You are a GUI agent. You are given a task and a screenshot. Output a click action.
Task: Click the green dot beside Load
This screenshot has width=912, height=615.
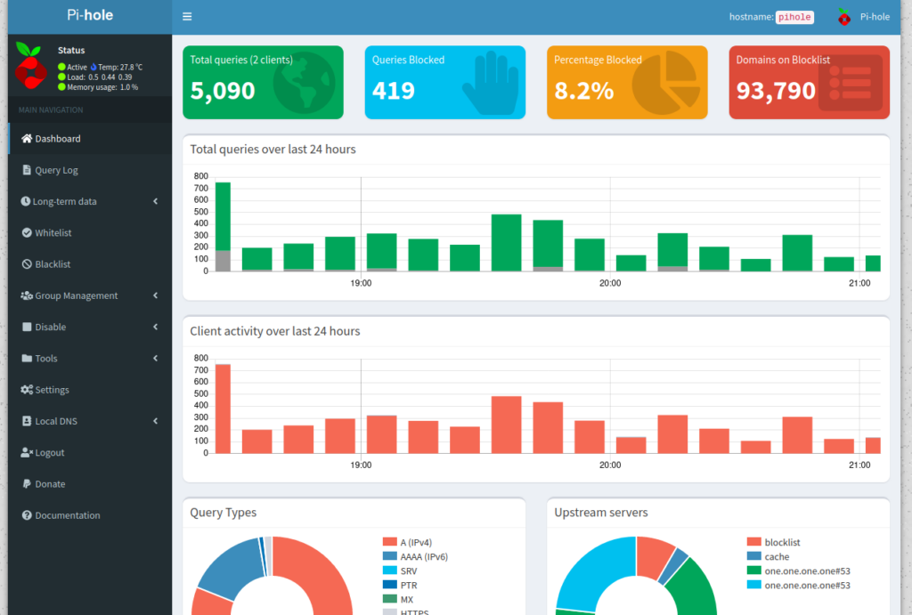[x=61, y=77]
